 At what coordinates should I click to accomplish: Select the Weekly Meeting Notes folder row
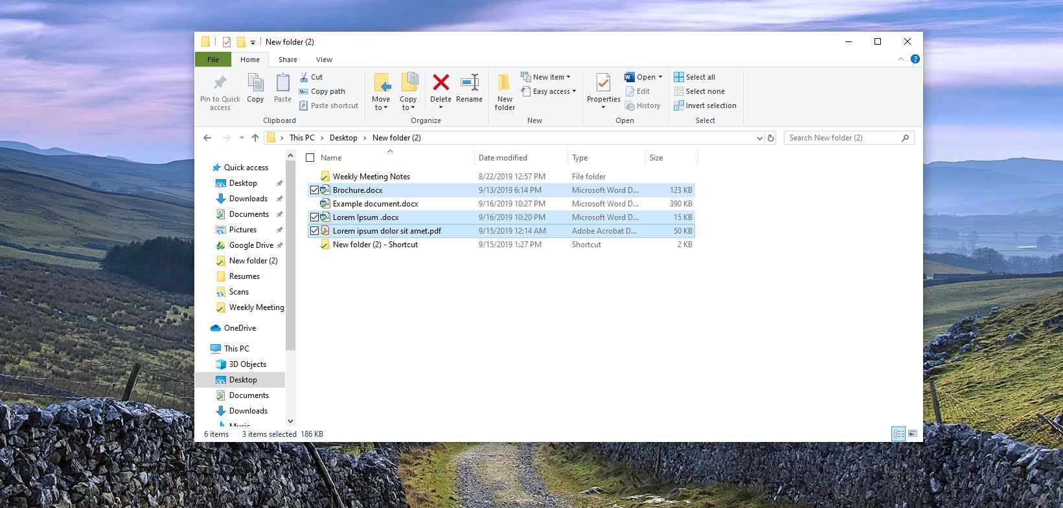pos(500,177)
